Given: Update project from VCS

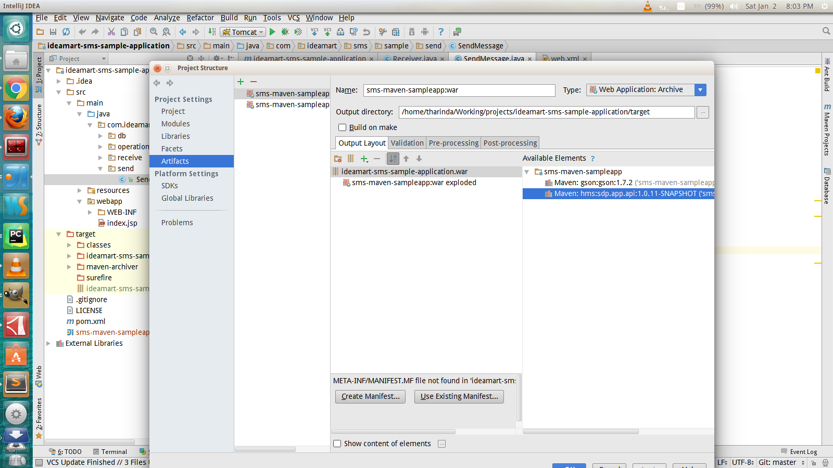Looking at the screenshot, I should (314, 32).
